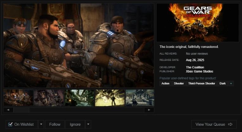The image size is (242, 132).
Task: Click the description 'The iconic original, faithfully remastered.'
Action: pyautogui.click(x=189, y=47)
